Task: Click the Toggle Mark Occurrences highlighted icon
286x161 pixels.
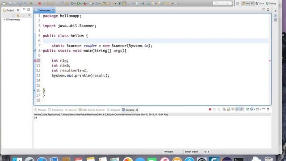Action: [x=124, y=3]
